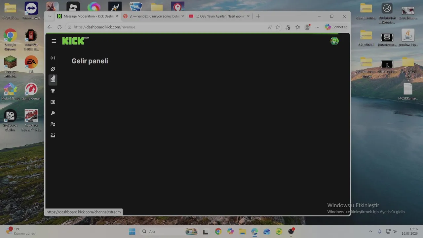Open Microsoft Edge from the taskbar
Viewport: 423px width, 238px height.
pos(254,231)
